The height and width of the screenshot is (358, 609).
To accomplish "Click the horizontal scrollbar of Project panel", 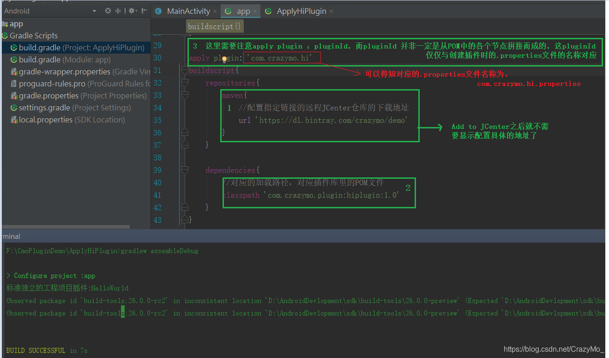I will (65, 226).
